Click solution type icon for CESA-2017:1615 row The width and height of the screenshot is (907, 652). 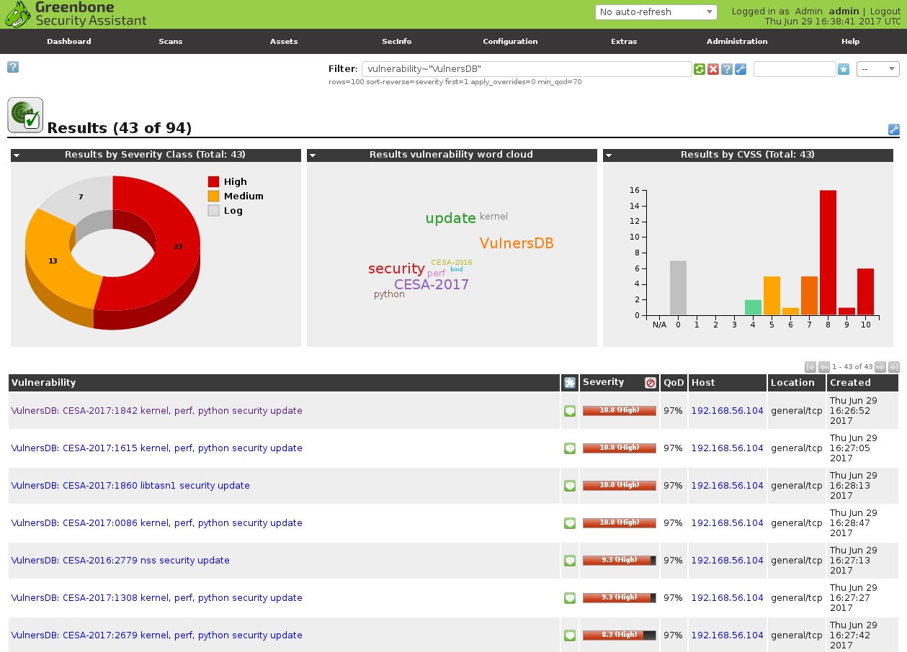[x=570, y=448]
